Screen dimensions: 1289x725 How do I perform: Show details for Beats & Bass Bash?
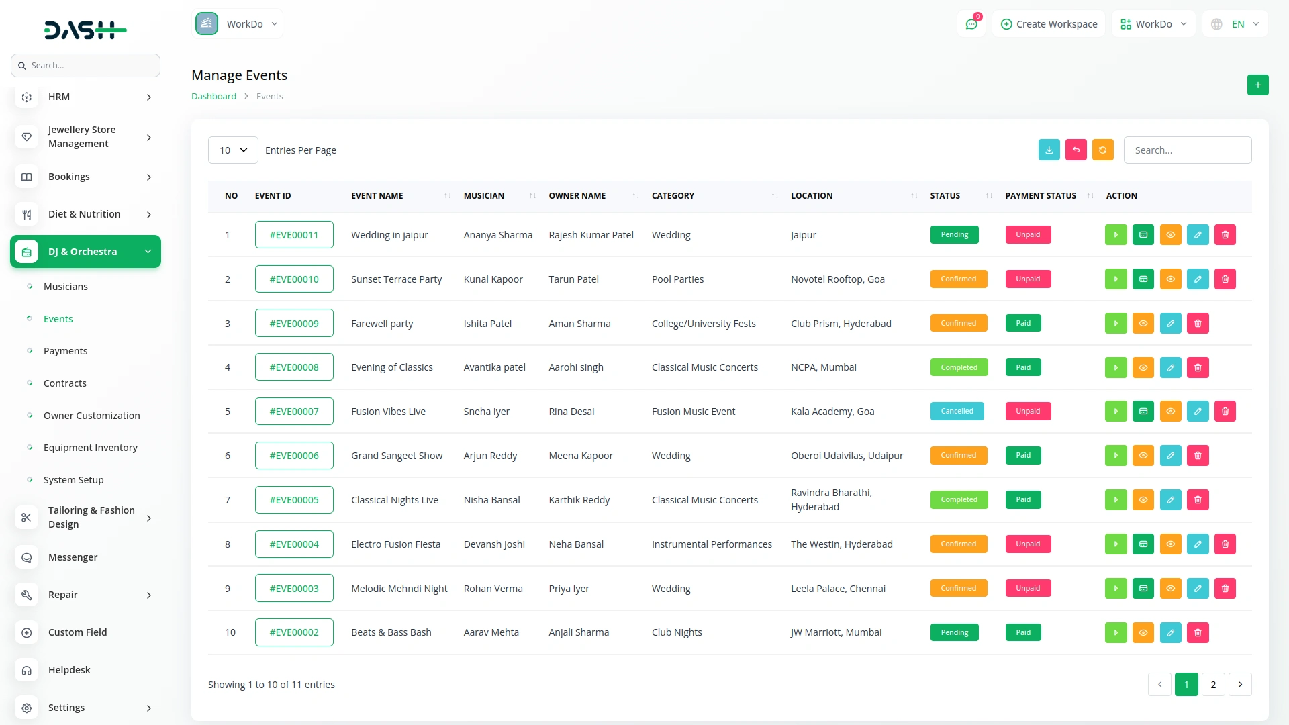click(x=1143, y=633)
